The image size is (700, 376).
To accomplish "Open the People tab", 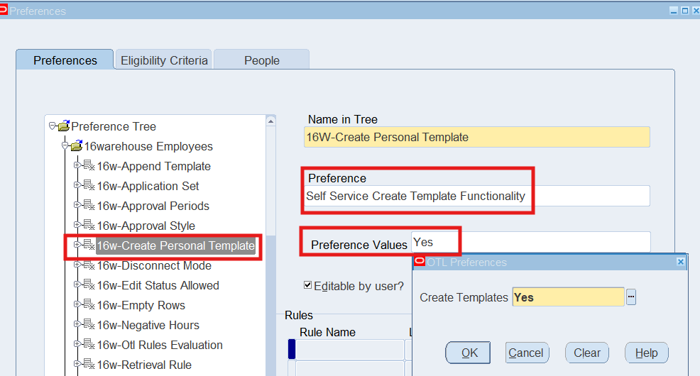I will (x=261, y=60).
